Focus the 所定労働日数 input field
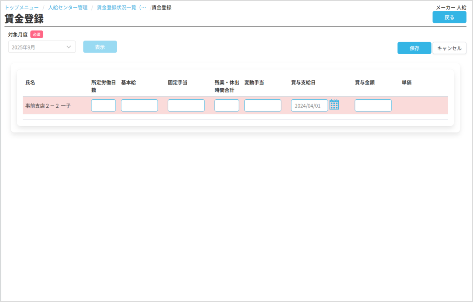This screenshot has width=473, height=302. (103, 105)
